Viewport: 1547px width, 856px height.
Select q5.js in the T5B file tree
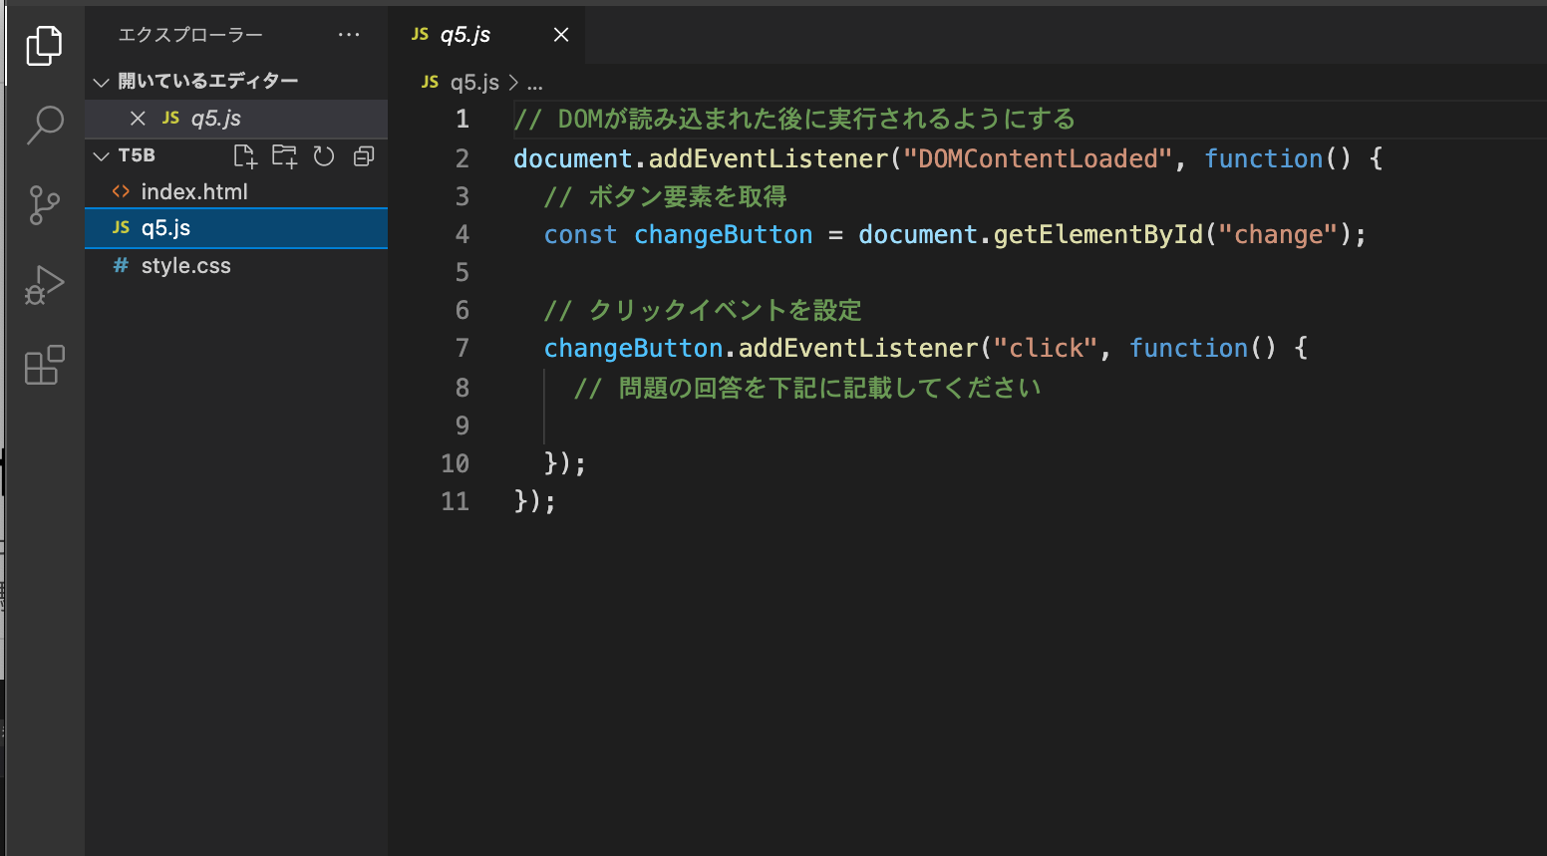pyautogui.click(x=236, y=228)
